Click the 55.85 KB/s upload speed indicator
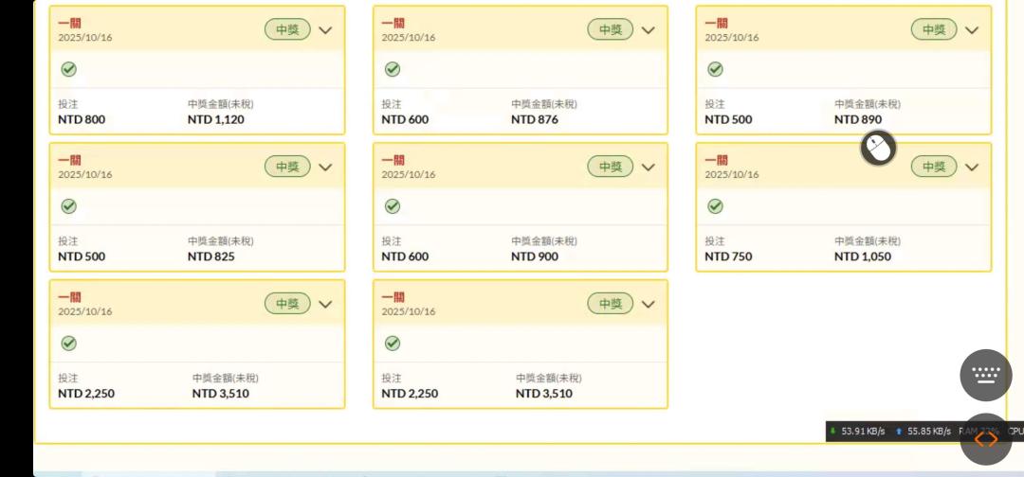 pos(923,432)
